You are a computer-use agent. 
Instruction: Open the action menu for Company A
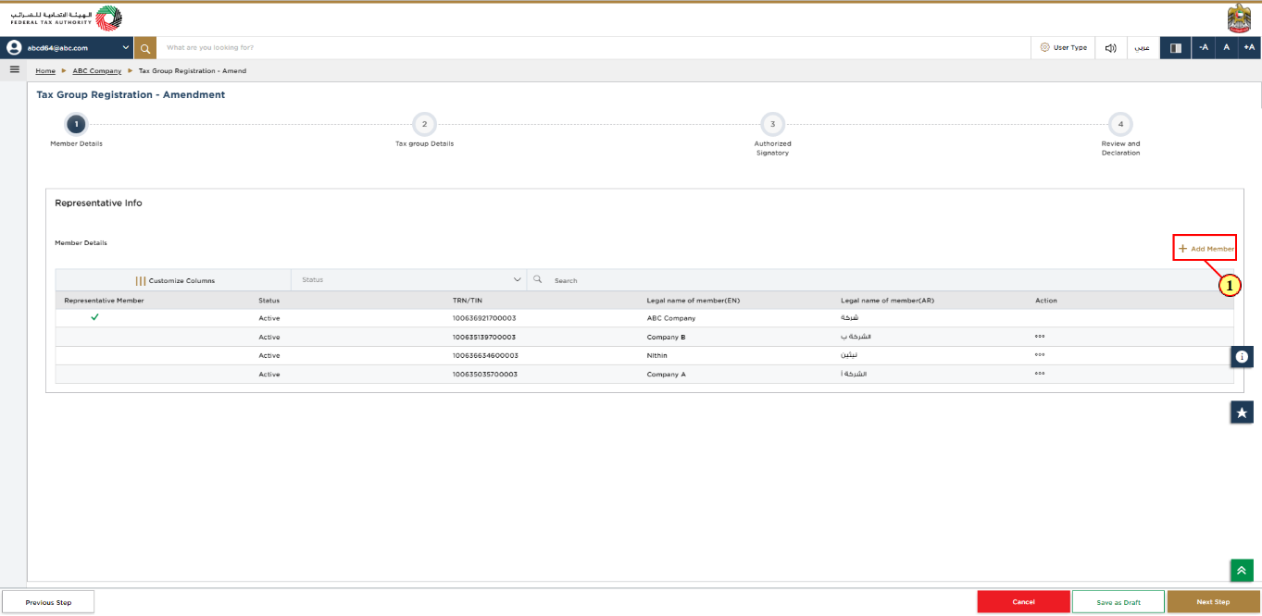[x=1040, y=374]
